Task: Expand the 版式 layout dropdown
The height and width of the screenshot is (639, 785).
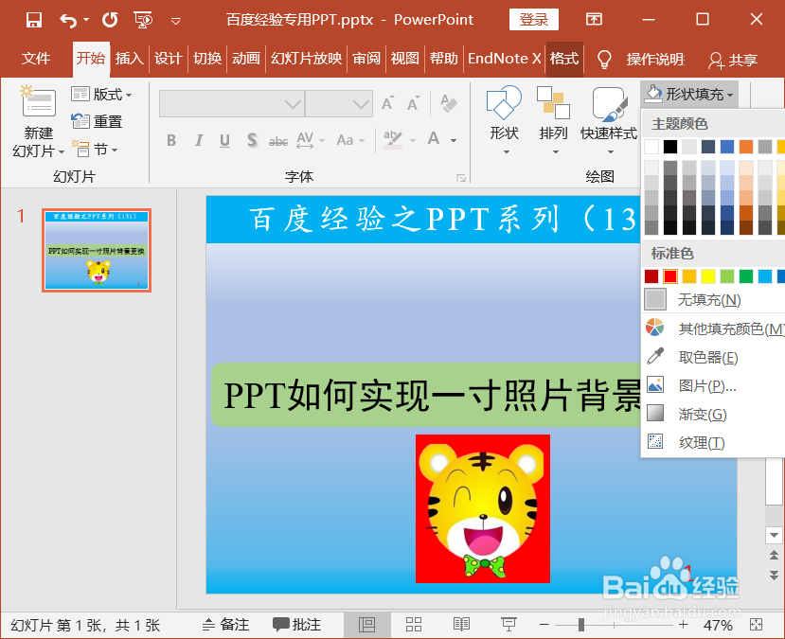Action: [x=101, y=94]
